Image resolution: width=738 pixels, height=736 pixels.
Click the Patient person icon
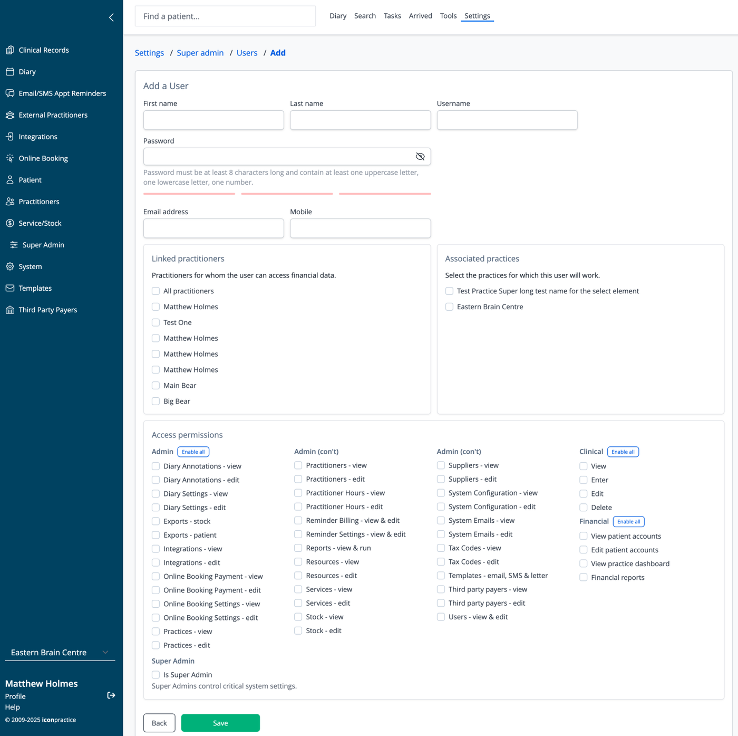click(x=10, y=180)
